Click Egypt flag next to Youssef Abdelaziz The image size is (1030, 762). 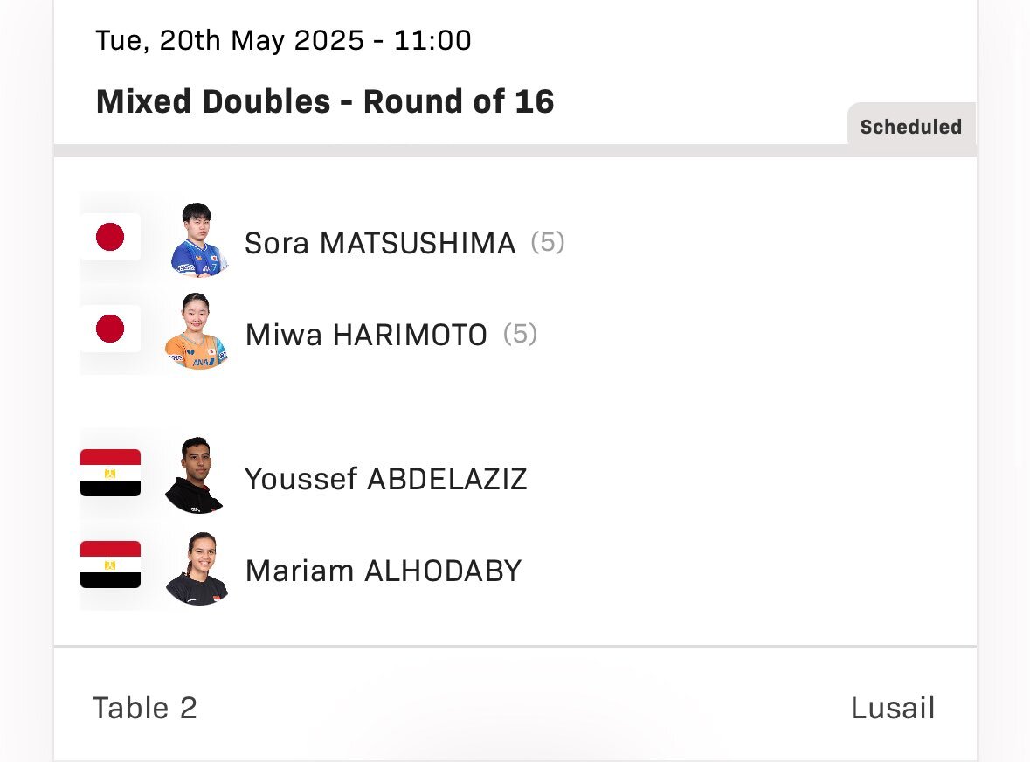click(x=110, y=473)
